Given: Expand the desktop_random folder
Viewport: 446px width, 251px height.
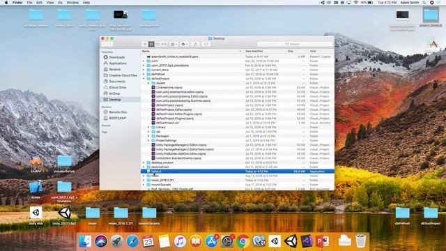Looking at the screenshot, I should click(144, 162).
